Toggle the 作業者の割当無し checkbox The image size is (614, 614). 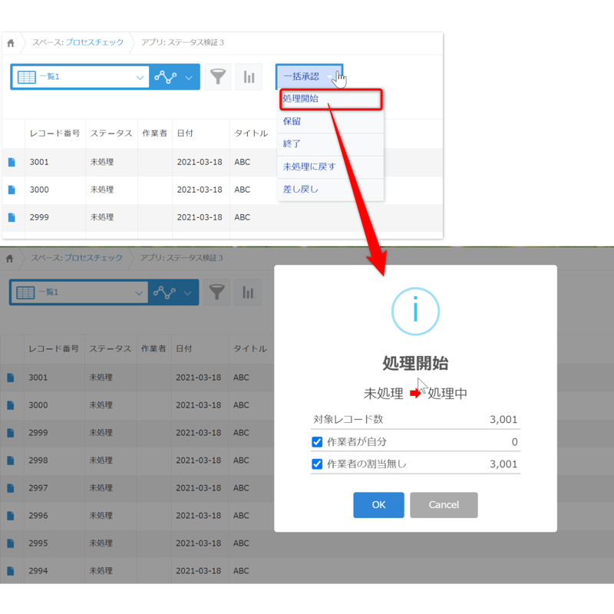click(x=317, y=464)
